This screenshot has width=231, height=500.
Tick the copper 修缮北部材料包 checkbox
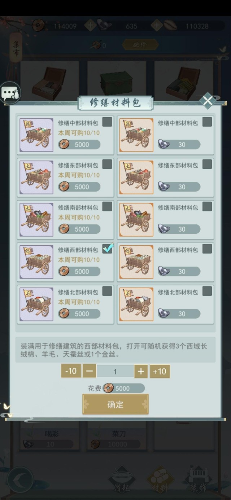(107, 291)
